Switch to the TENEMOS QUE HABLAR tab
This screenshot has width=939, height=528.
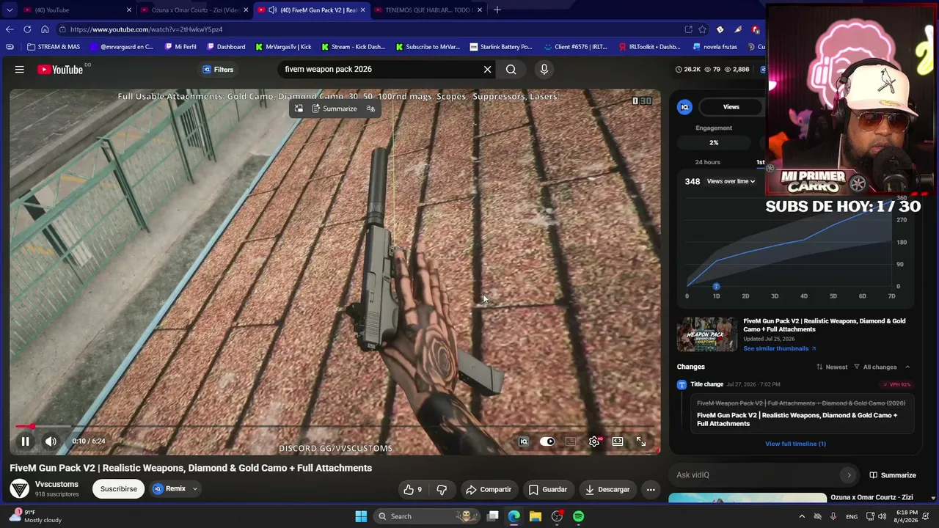point(428,10)
